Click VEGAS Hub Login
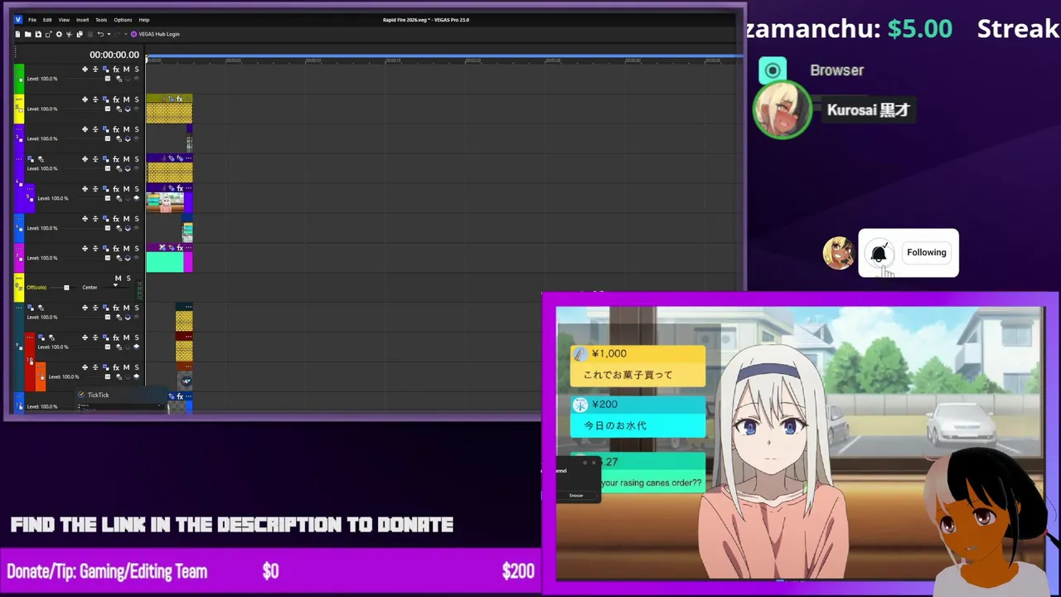 (159, 34)
